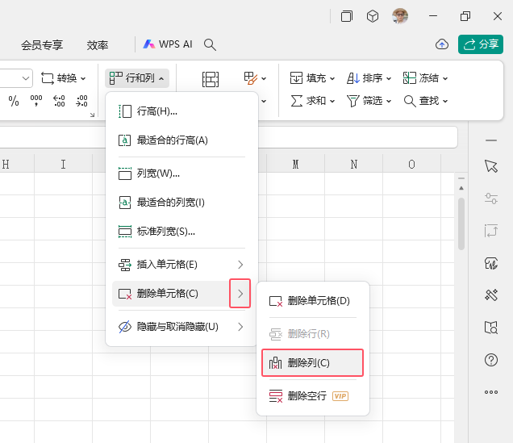Open the table style brush dropdown
This screenshot has width=513, height=443.
tap(255, 78)
